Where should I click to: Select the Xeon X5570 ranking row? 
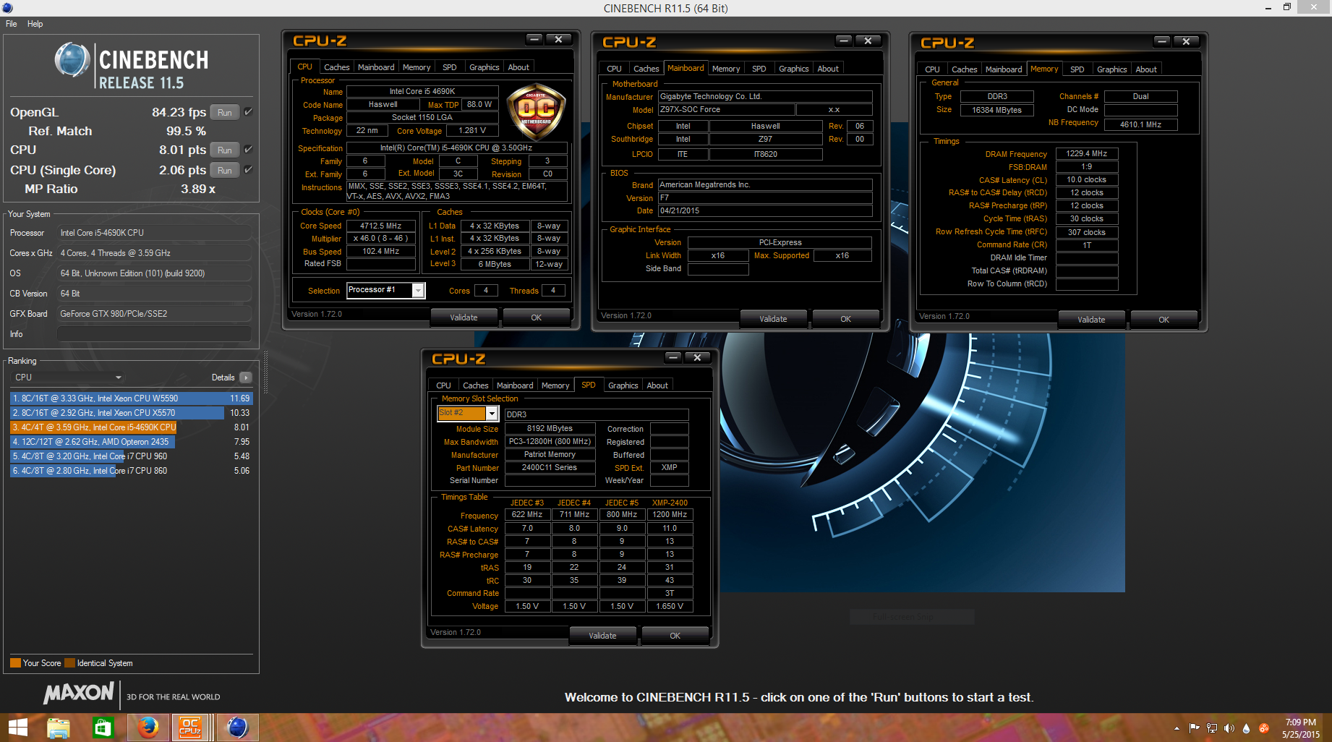click(131, 413)
